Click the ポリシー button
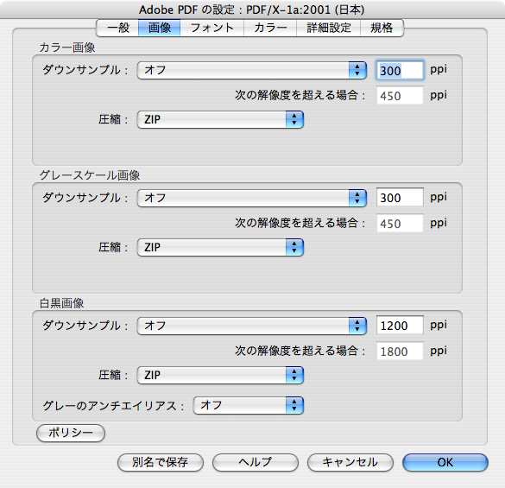Viewport: 505px width, 488px height. pyautogui.click(x=71, y=433)
